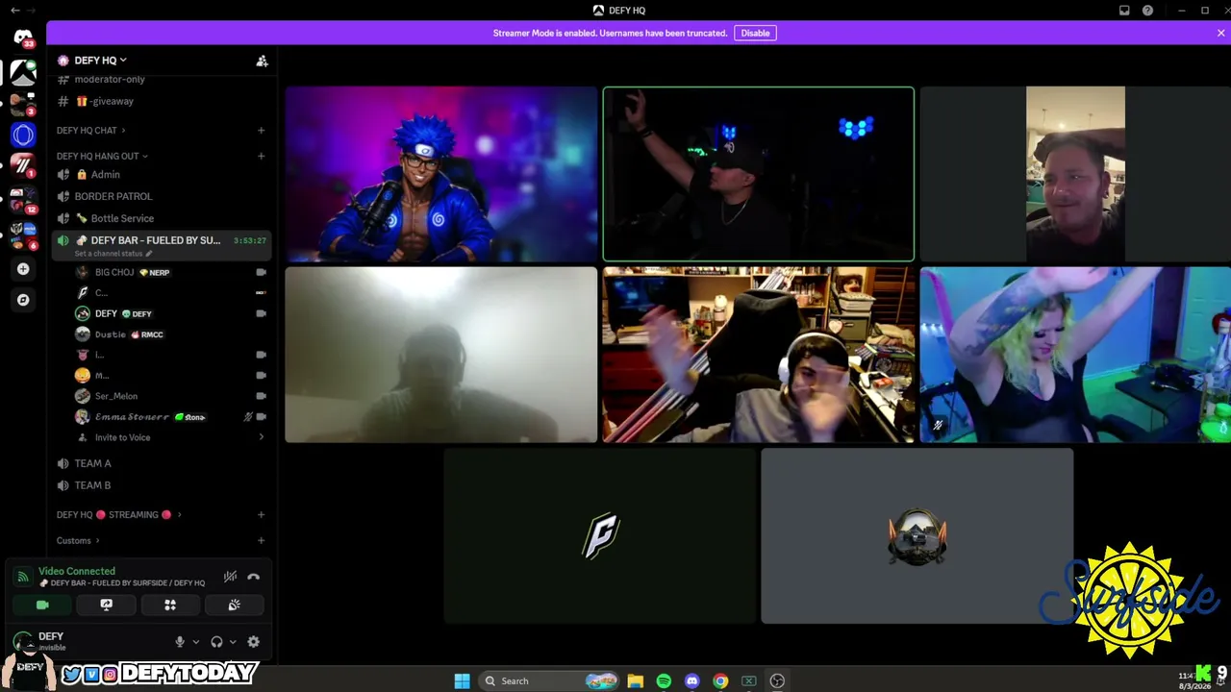Set a channel status link
The width and height of the screenshot is (1231, 692).
tap(113, 254)
